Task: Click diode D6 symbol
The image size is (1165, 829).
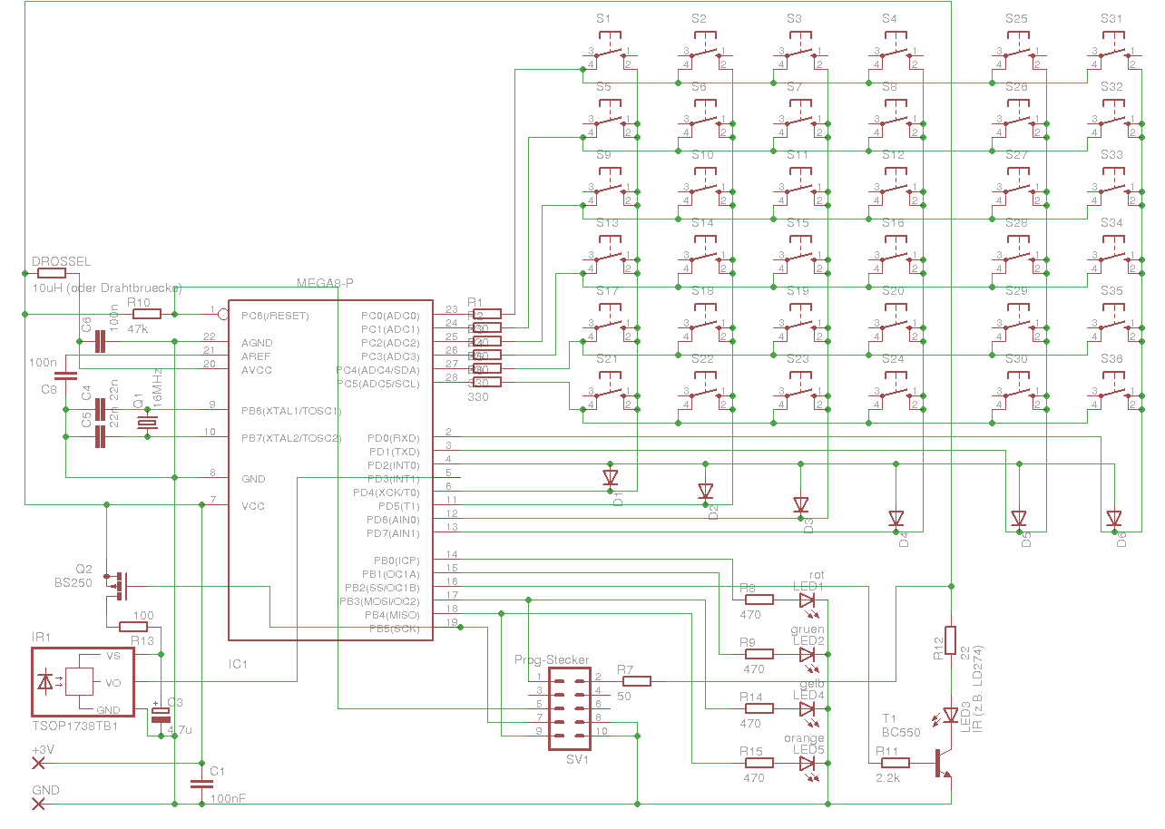Action: [1114, 518]
